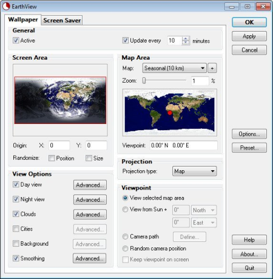Click the plus button next to Map dropdown
Image resolution: width=273 pixels, height=279 pixels.
(212, 68)
